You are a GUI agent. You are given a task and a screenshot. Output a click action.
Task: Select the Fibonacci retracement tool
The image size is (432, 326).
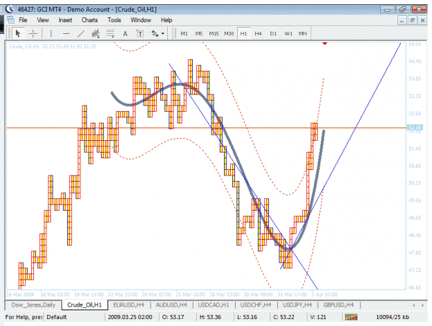111,34
